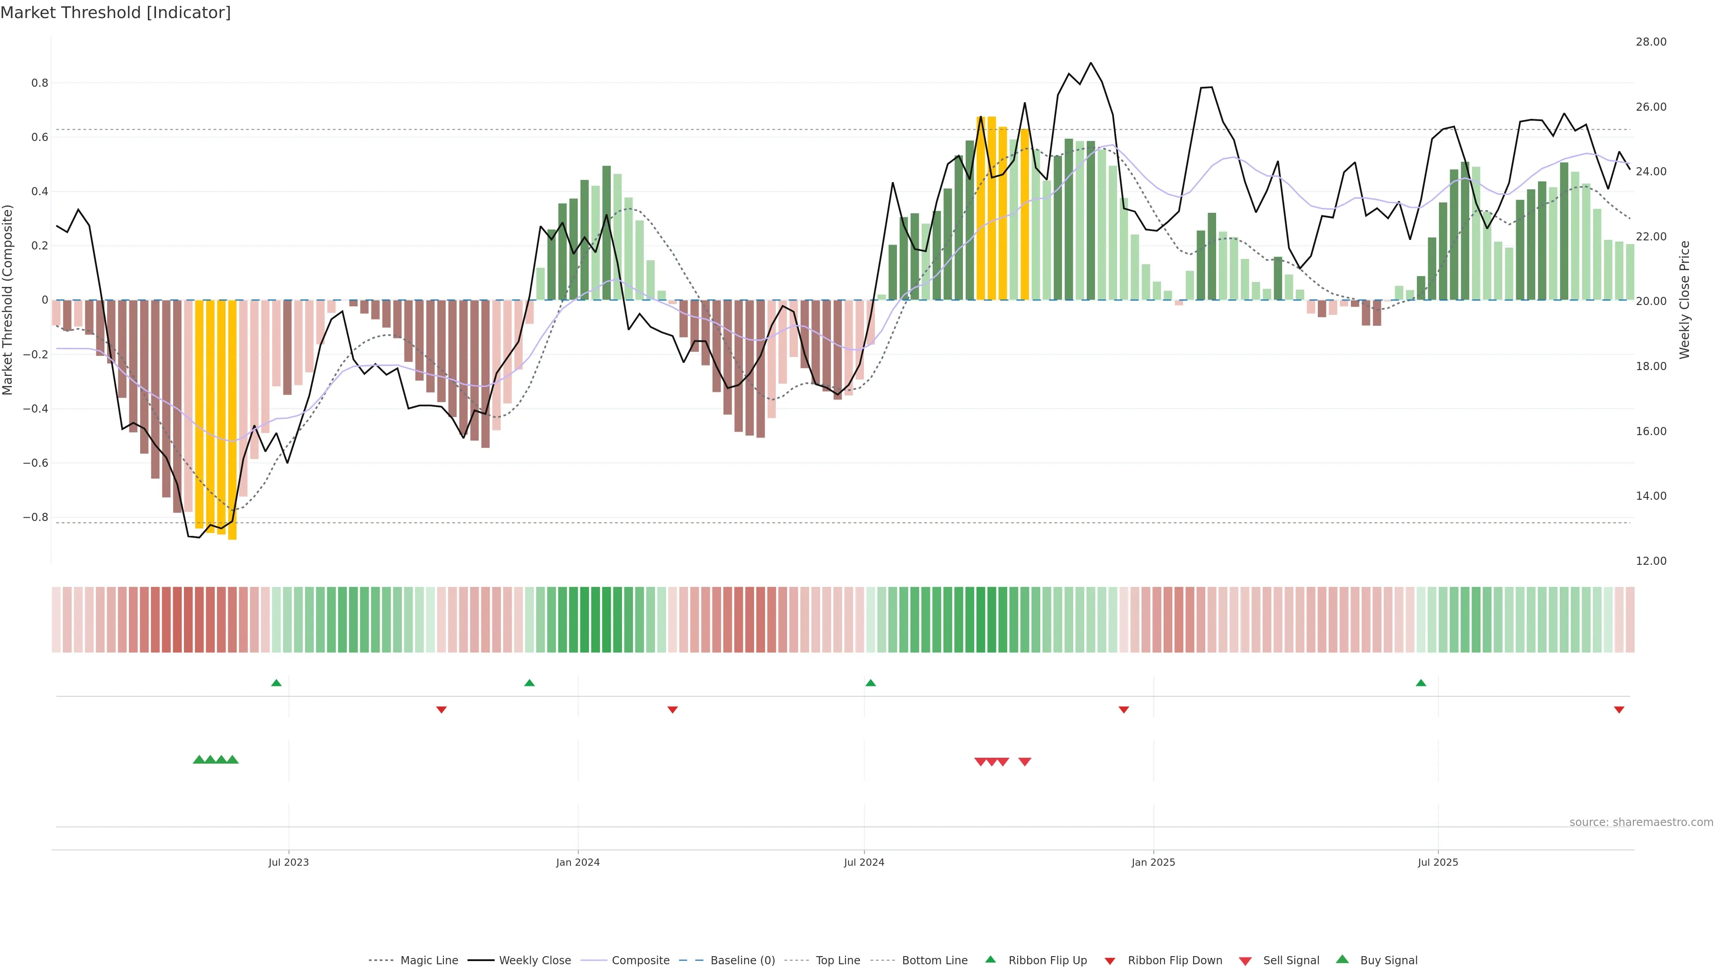The image size is (1736, 976).
Task: Click the rightmost Ribbon Flip Down marker
Action: coord(1619,710)
